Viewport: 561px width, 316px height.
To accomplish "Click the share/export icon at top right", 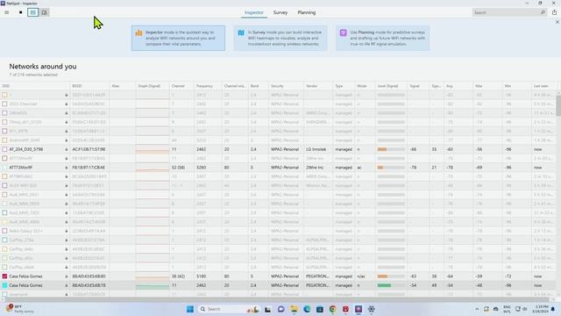I will coord(554,12).
